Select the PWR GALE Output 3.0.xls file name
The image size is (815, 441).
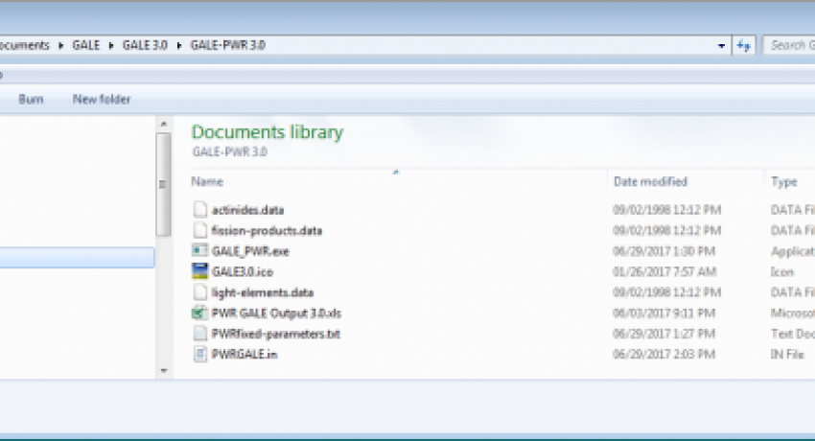pyautogui.click(x=276, y=313)
